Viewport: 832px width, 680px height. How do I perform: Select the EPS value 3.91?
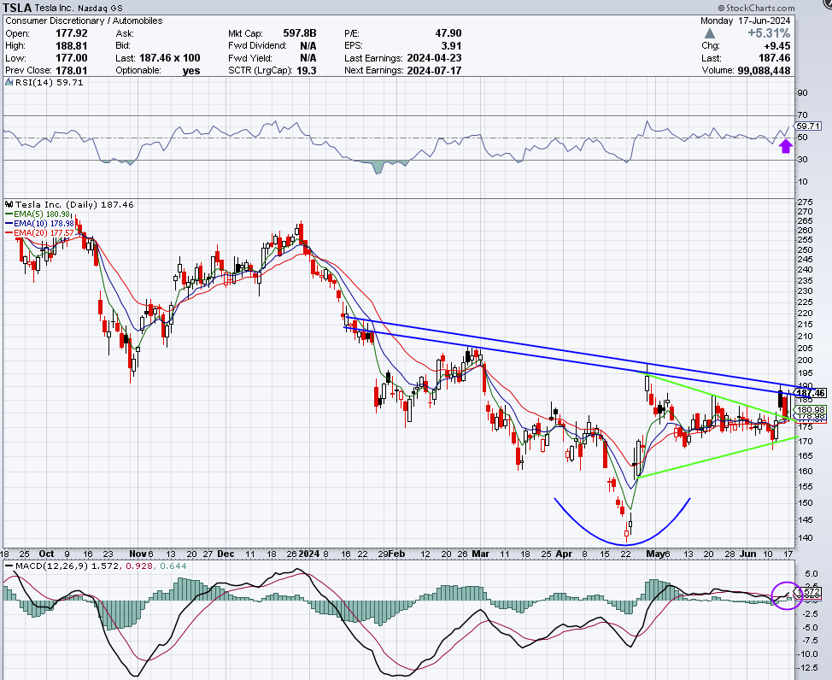click(451, 45)
